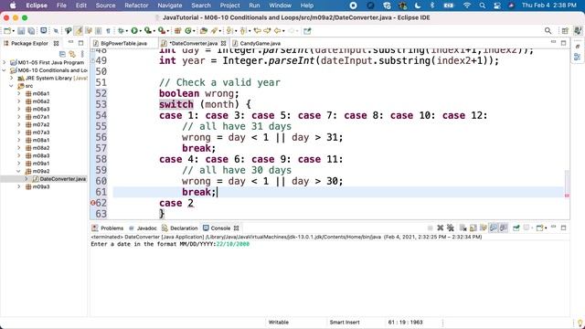Image resolution: width=585 pixels, height=329 pixels.
Task: Close the DateConverter.java editor tab
Action: point(223,43)
